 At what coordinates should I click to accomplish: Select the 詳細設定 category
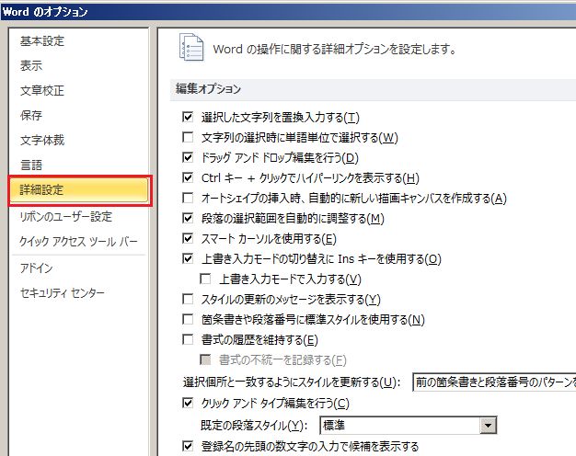[x=80, y=190]
